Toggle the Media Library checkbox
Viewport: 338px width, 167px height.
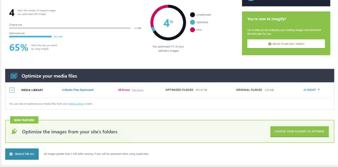tap(12, 90)
